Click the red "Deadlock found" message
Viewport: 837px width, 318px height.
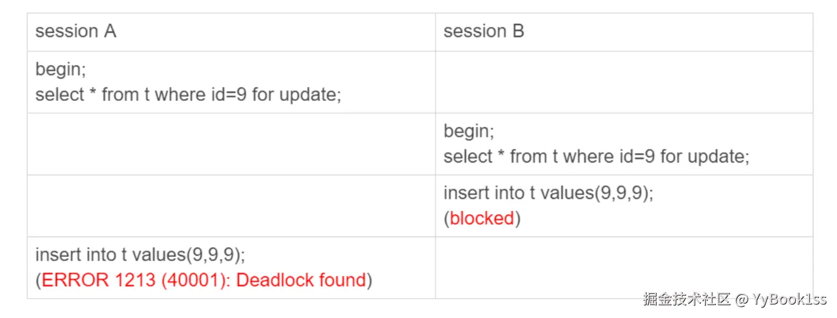pos(301,280)
